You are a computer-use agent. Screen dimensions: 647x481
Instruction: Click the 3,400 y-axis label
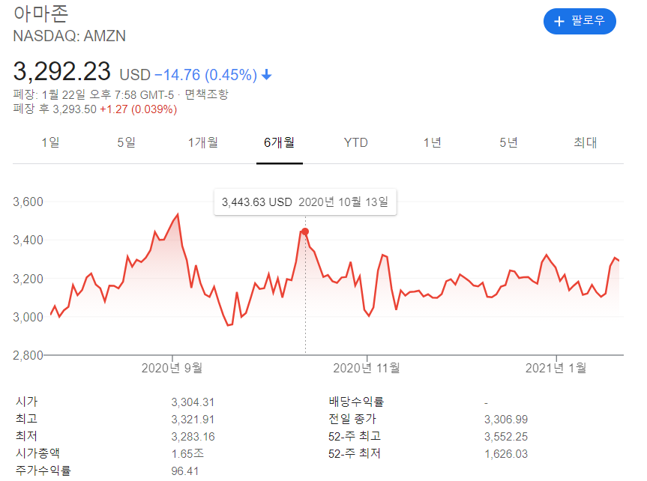pyautogui.click(x=28, y=240)
